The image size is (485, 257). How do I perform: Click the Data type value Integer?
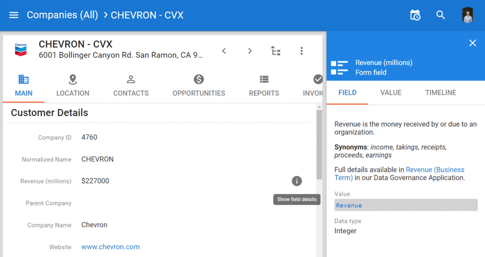click(x=345, y=231)
